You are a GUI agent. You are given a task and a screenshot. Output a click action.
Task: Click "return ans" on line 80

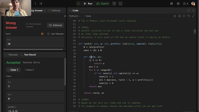[x=95, y=86]
